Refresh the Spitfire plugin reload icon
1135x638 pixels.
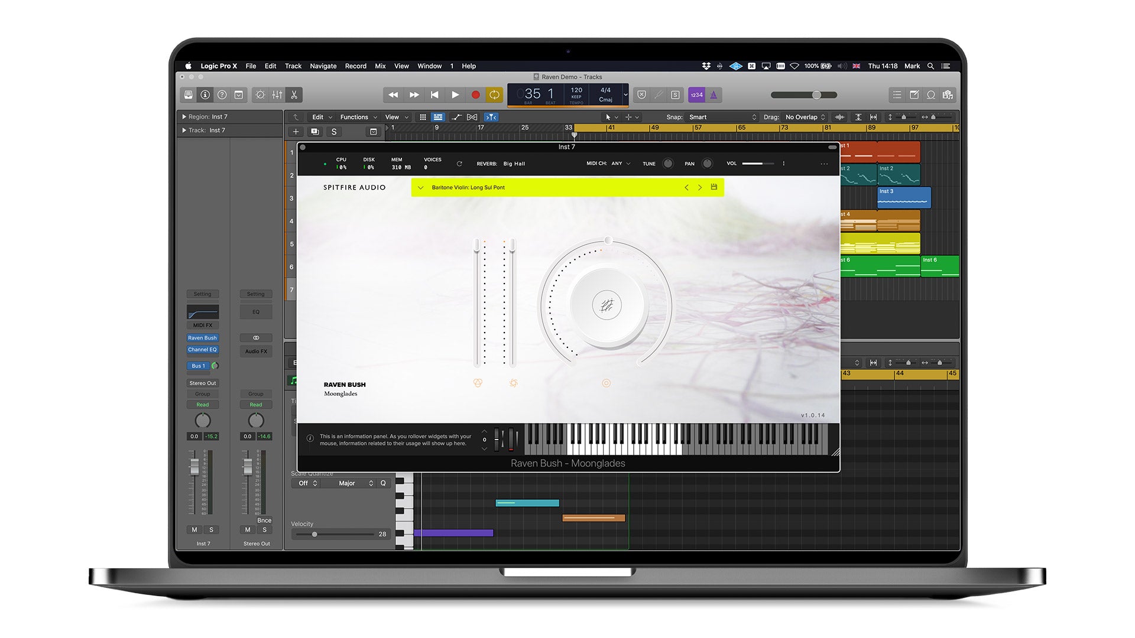coord(459,164)
